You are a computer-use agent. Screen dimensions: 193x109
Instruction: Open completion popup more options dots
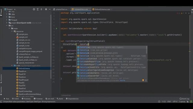pos(146,80)
